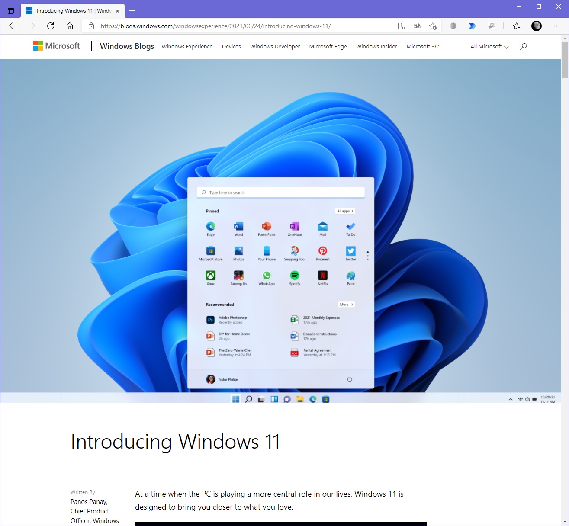This screenshot has height=526, width=569.
Task: Open the moon profile avatar
Action: 537,26
